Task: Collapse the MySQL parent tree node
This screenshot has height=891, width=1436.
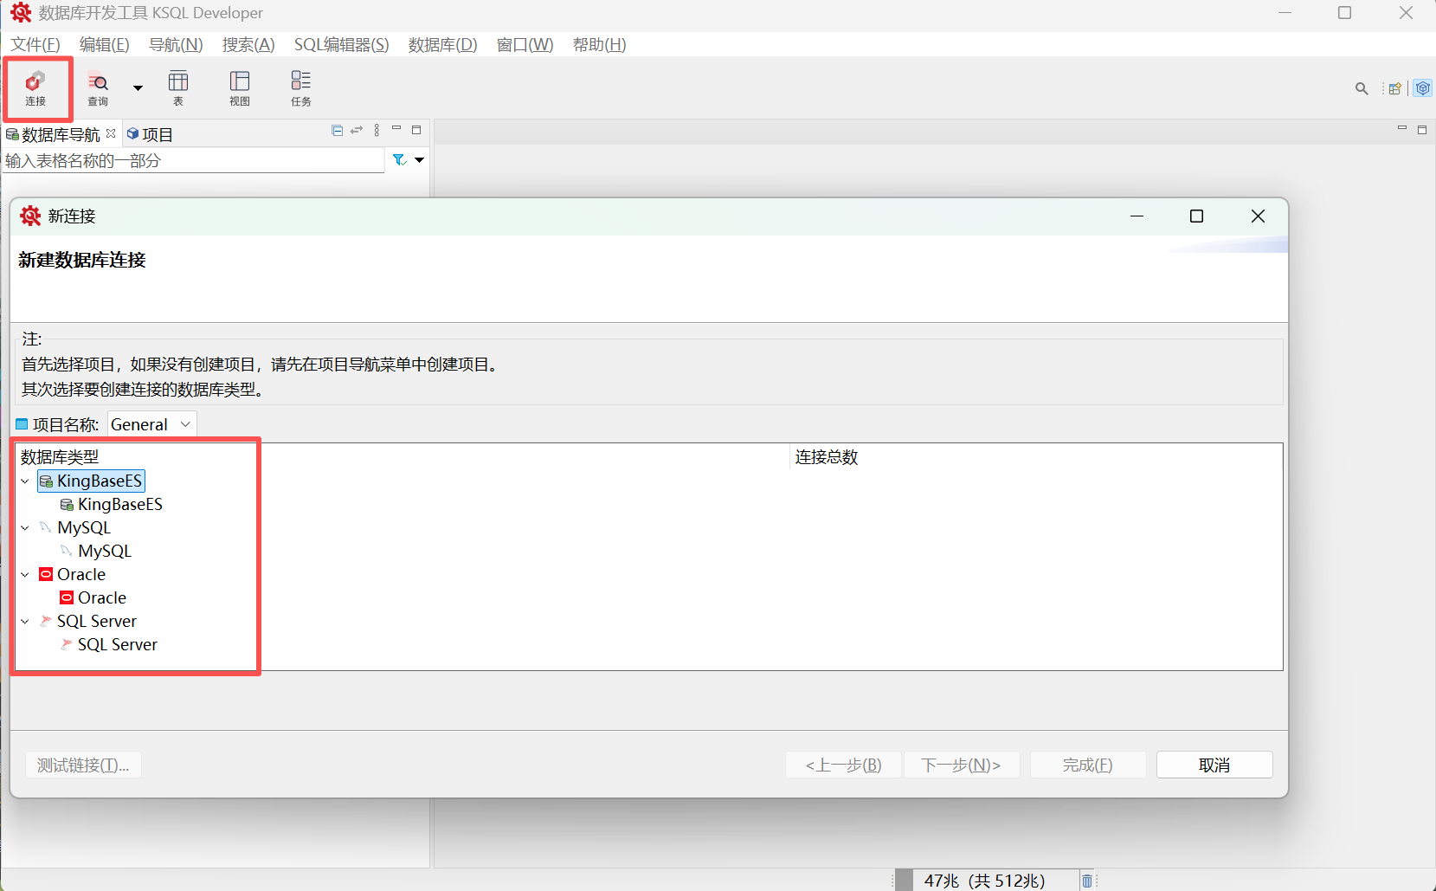Action: coord(25,527)
